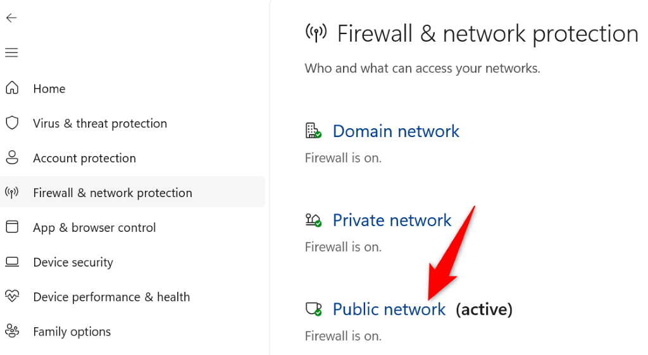Open Virus & threat protection page
This screenshot has width=648, height=355.
coord(100,123)
